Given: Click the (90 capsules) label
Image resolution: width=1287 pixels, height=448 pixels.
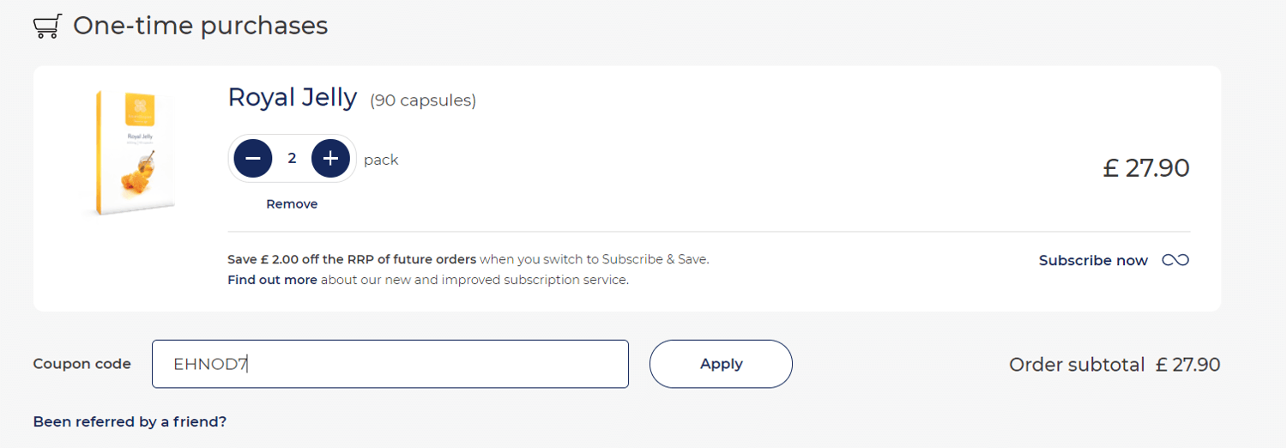Looking at the screenshot, I should pos(423,100).
